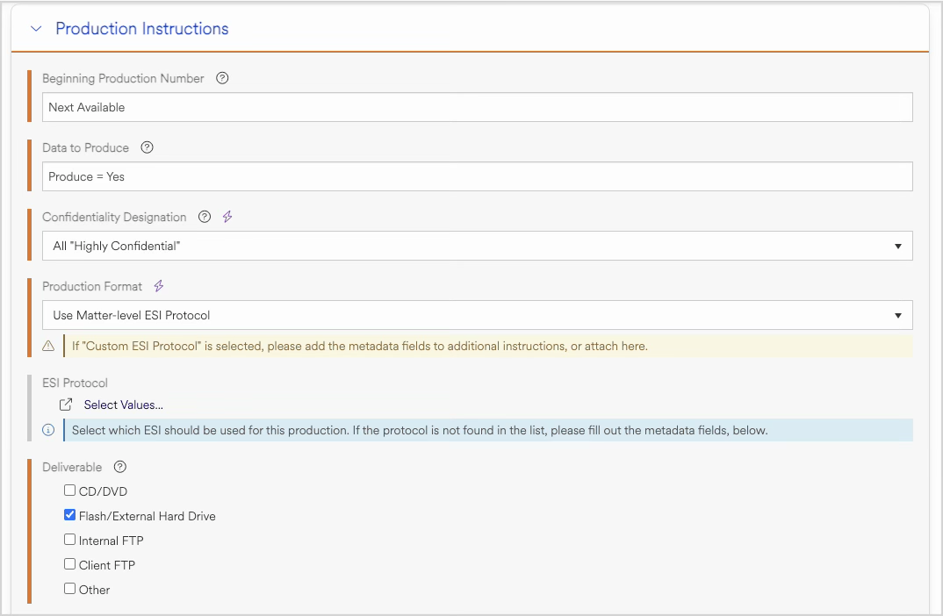Click the Production Format field label
The width and height of the screenshot is (943, 616).
92,286
